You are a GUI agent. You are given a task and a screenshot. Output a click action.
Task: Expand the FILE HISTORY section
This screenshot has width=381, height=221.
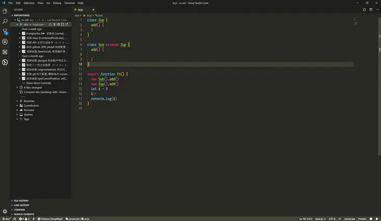(x=21, y=200)
